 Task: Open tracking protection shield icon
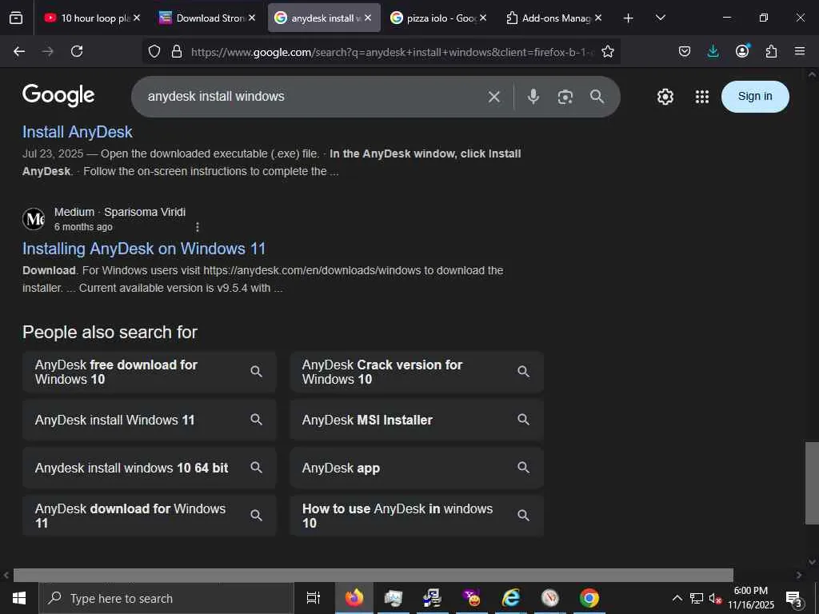point(154,51)
